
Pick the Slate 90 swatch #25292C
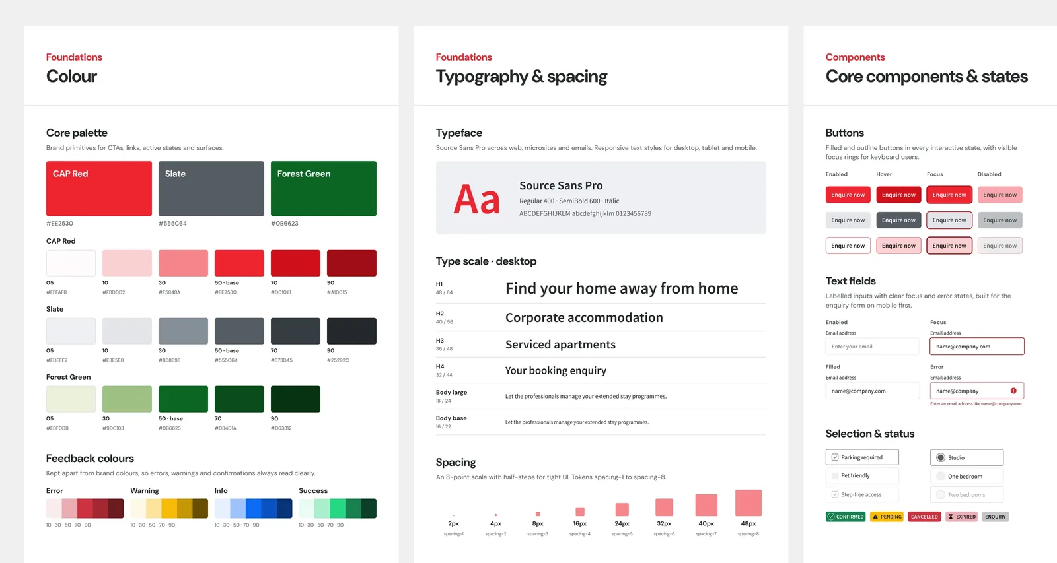click(x=351, y=331)
